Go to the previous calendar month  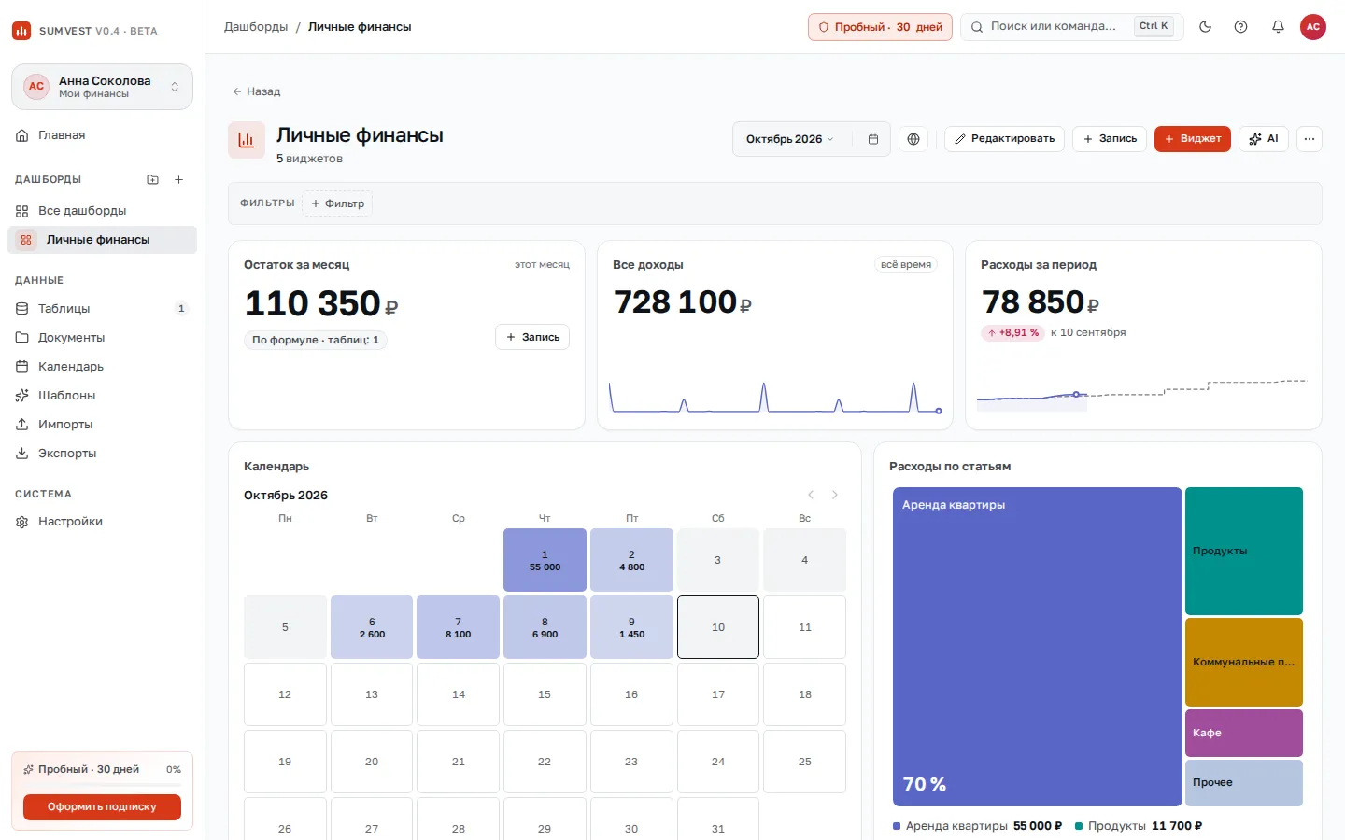tap(811, 495)
